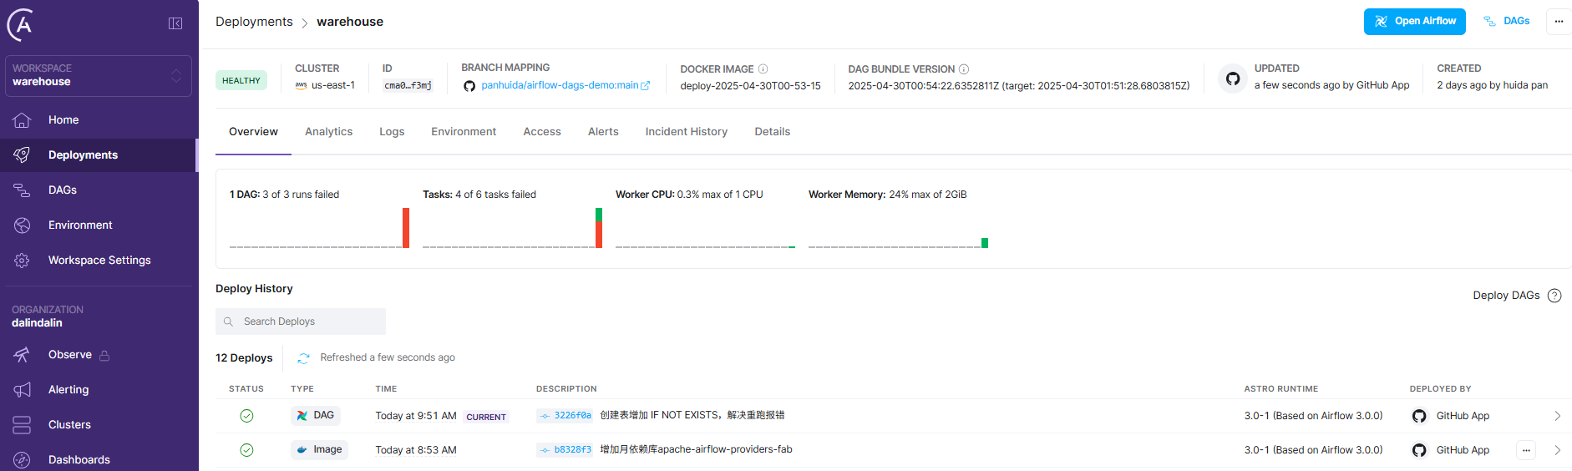Copy the deployment ID cma0…f3mj
The width and height of the screenshot is (1572, 471).
(408, 85)
